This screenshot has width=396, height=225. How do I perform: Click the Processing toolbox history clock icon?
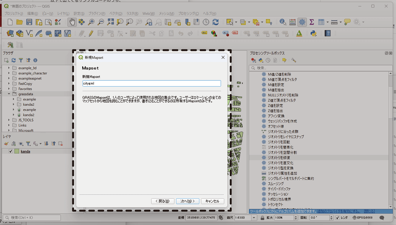tap(268, 60)
